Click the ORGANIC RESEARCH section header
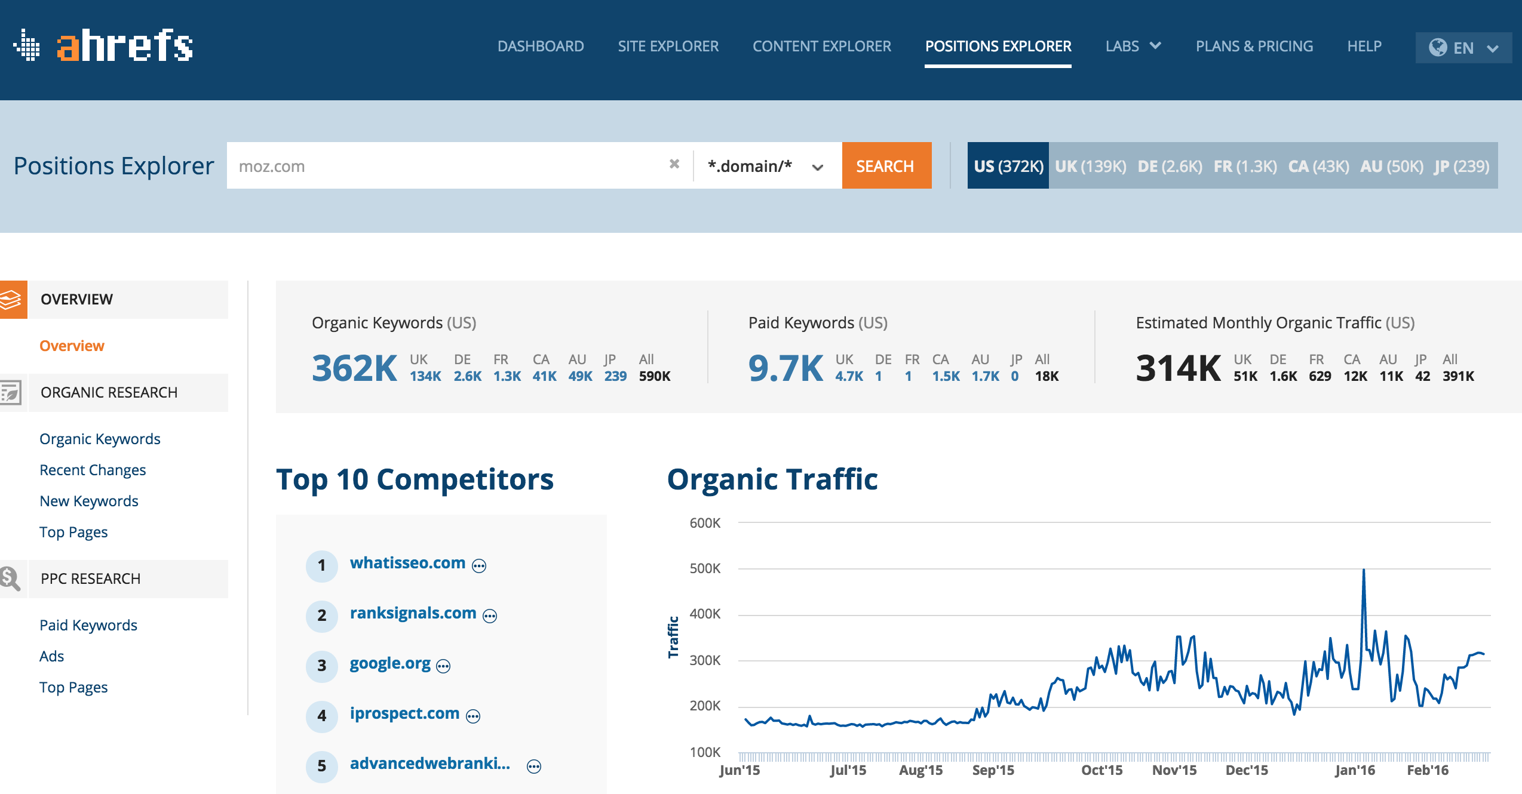1522x794 pixels. point(128,392)
